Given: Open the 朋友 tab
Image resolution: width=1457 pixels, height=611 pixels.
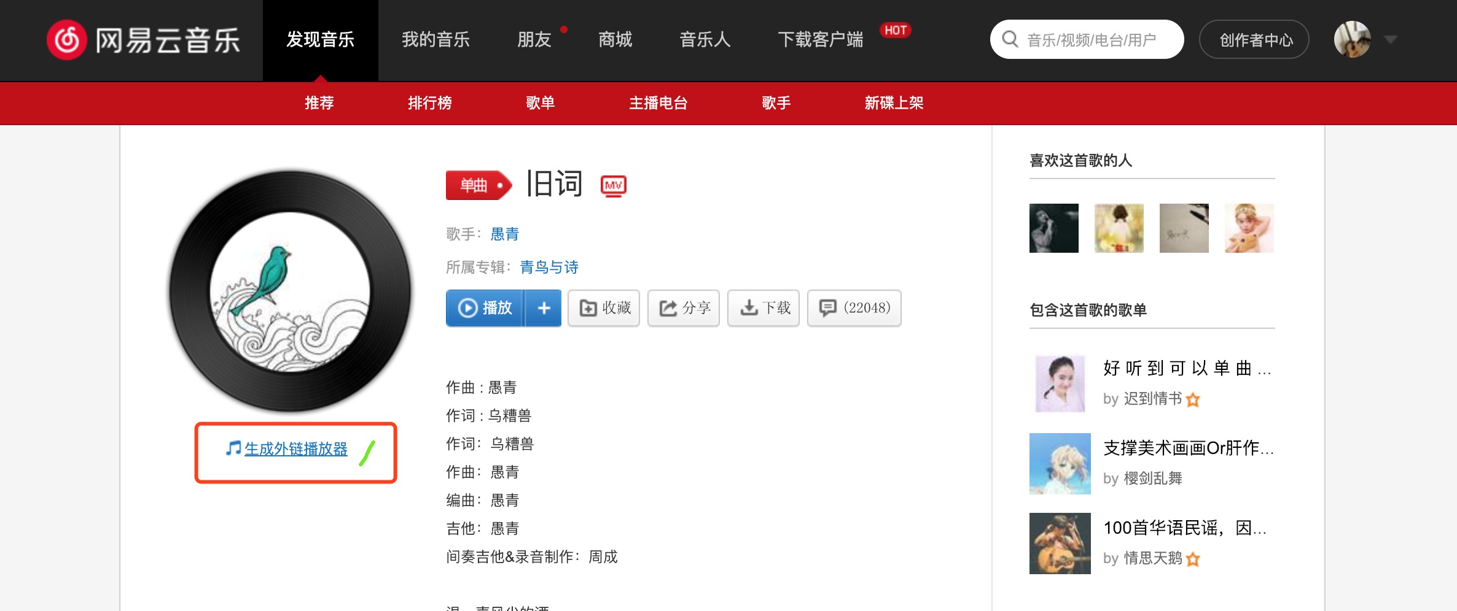Looking at the screenshot, I should (534, 40).
